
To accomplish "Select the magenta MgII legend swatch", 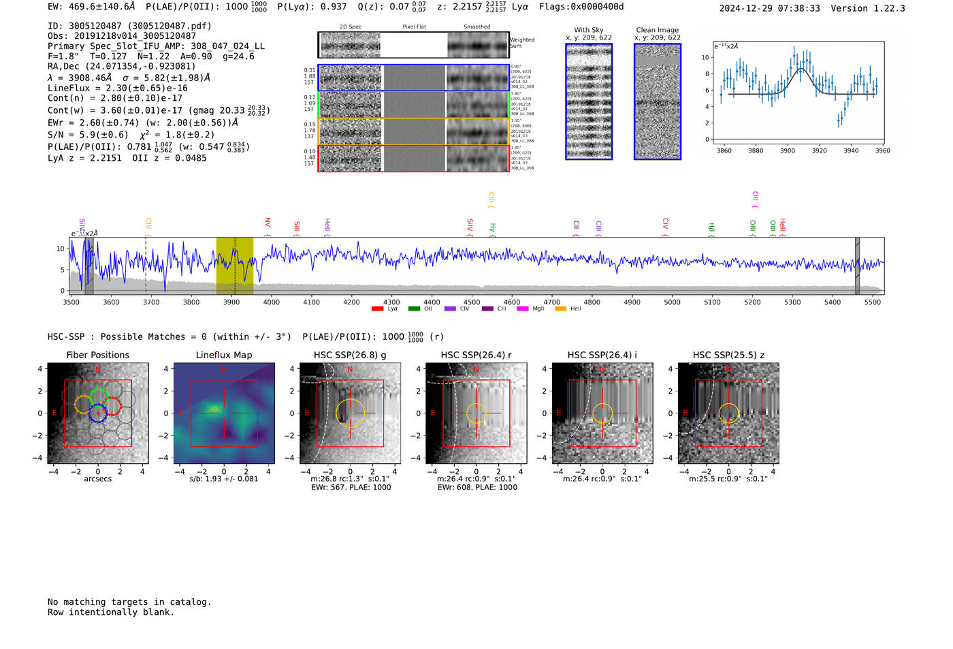I will point(522,309).
